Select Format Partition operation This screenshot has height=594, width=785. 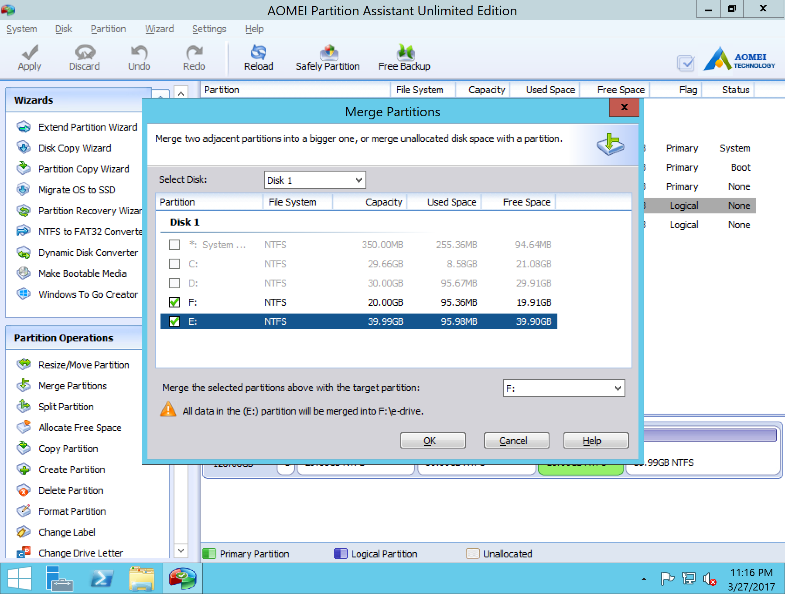(61, 511)
